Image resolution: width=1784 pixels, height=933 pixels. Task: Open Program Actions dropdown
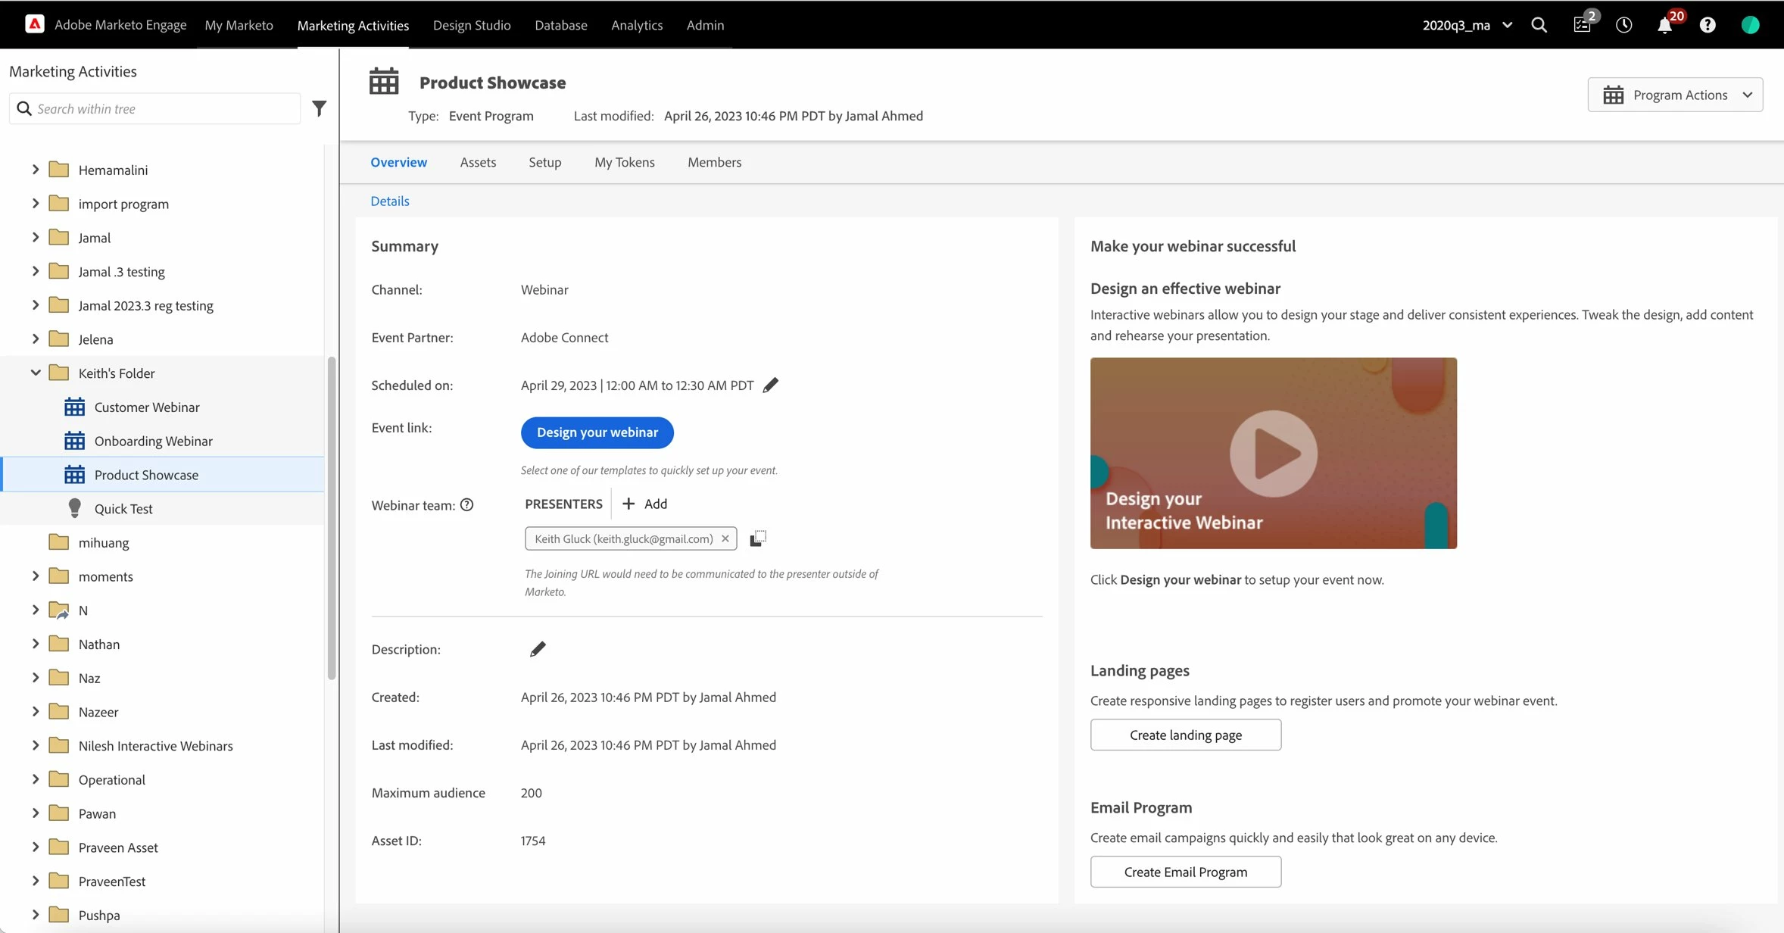tap(1675, 95)
